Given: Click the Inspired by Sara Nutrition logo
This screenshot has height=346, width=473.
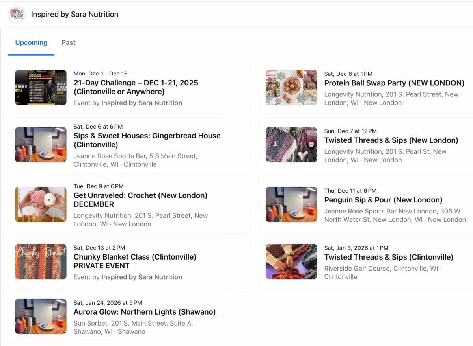Looking at the screenshot, I should click(17, 14).
